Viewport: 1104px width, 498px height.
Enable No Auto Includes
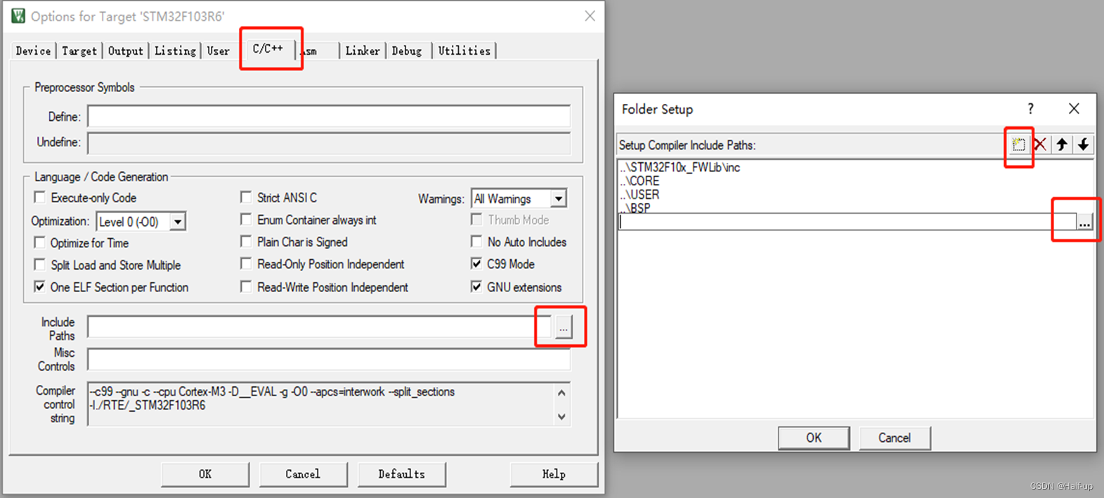(x=476, y=242)
